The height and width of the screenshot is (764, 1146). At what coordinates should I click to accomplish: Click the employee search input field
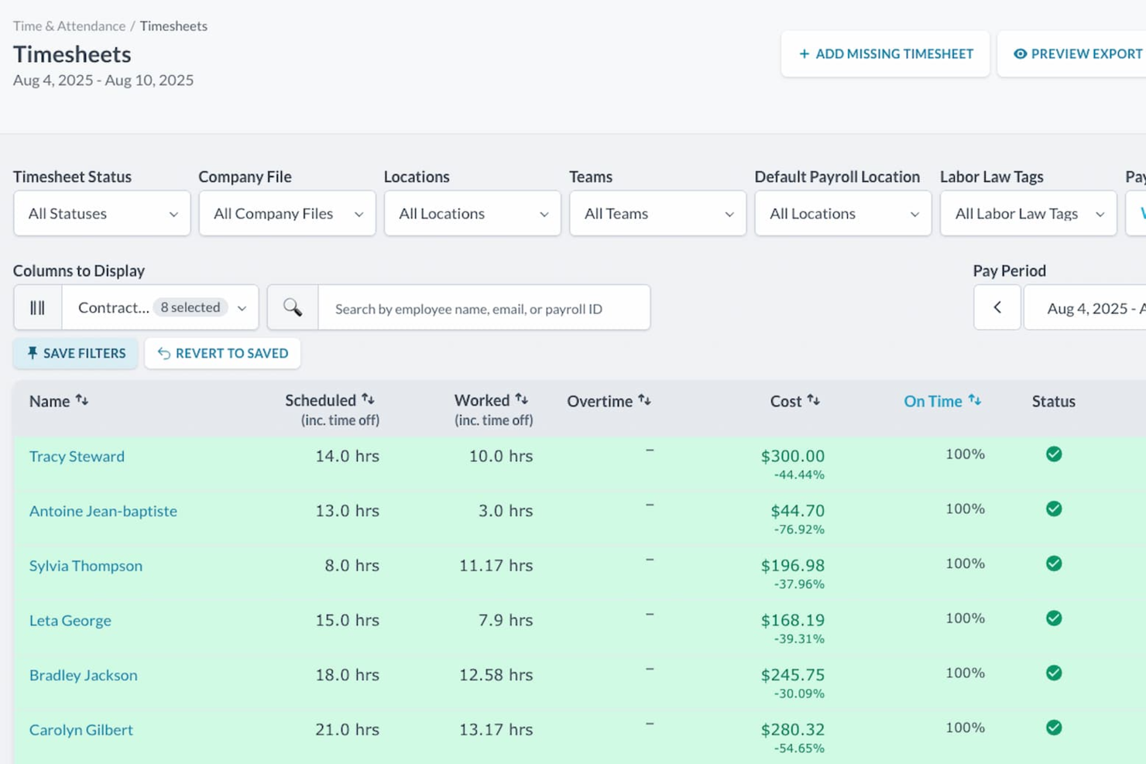coord(484,307)
